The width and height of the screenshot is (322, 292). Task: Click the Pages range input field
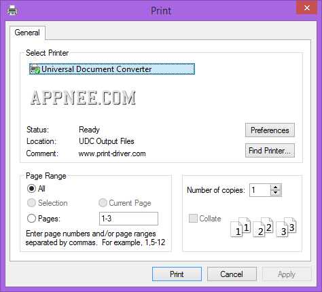[x=128, y=219]
